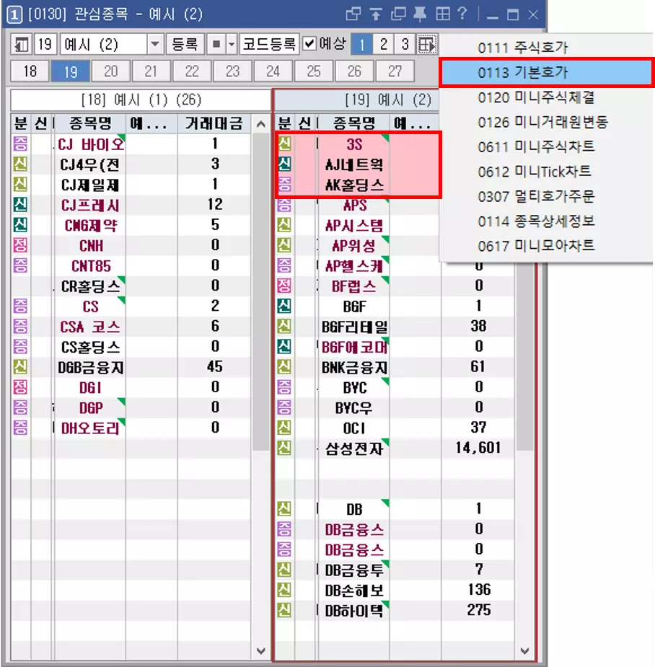
Task: Switch to group tab 20
Action: (x=110, y=71)
